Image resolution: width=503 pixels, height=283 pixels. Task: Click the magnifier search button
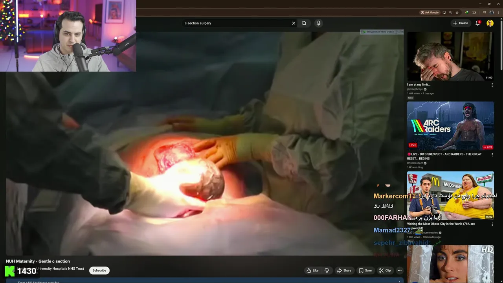click(x=304, y=23)
